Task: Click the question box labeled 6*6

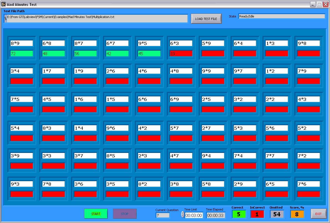Action: coord(149,99)
